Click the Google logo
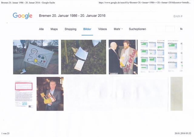The image size is (194, 137). point(22,16)
